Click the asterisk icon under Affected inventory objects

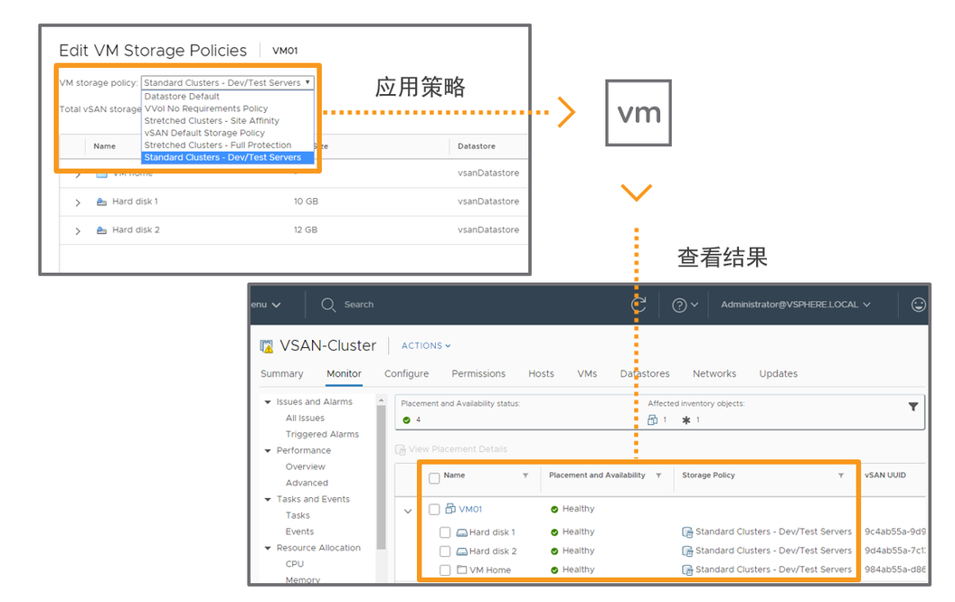point(686,420)
